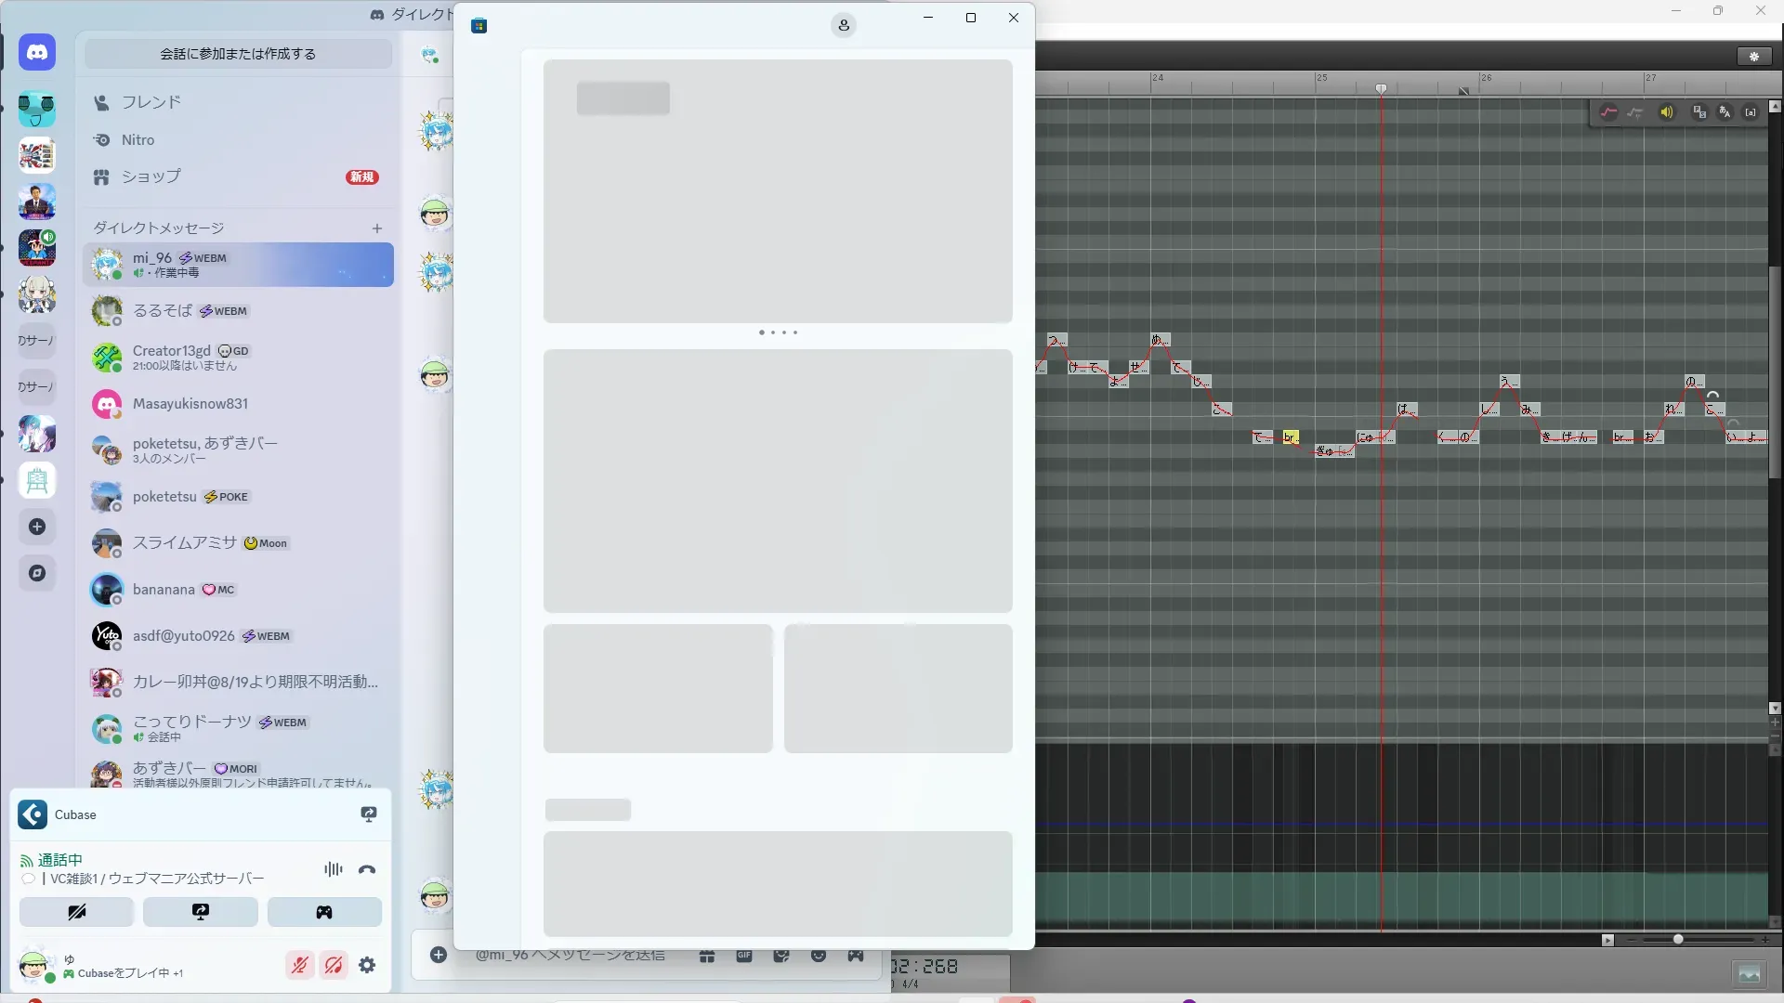Screen dimensions: 1784x1003
Task: Click the conversation search box at top
Action: [x=238, y=54]
